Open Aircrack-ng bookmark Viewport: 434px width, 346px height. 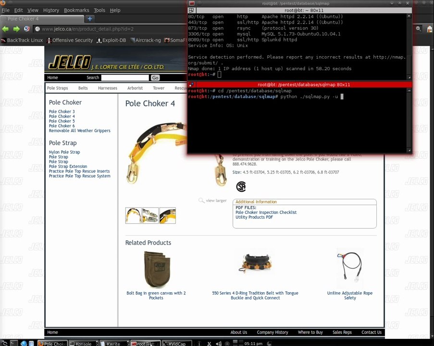coord(146,40)
